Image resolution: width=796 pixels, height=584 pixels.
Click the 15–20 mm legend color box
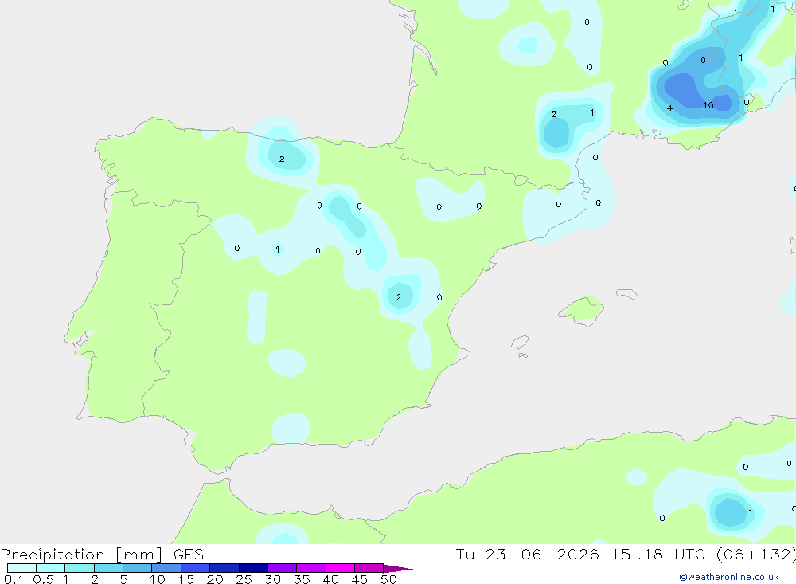coord(196,568)
